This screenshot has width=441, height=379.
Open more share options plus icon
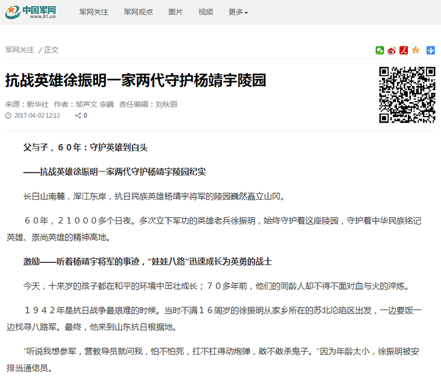[x=430, y=50]
